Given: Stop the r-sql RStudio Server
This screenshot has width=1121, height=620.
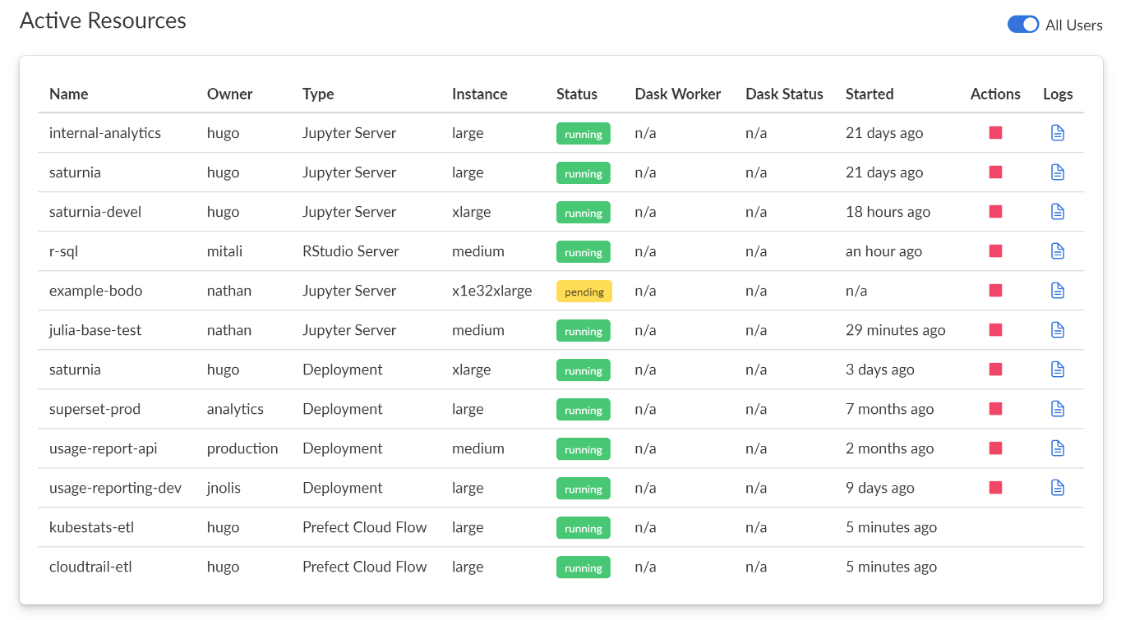Looking at the screenshot, I should tap(995, 251).
